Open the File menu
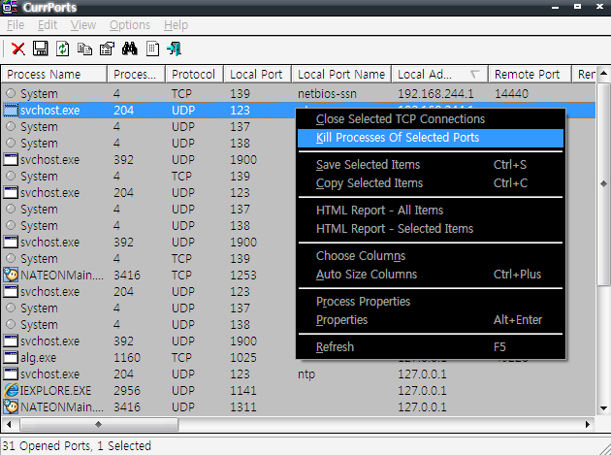Image resolution: width=611 pixels, height=455 pixels. pyautogui.click(x=16, y=25)
